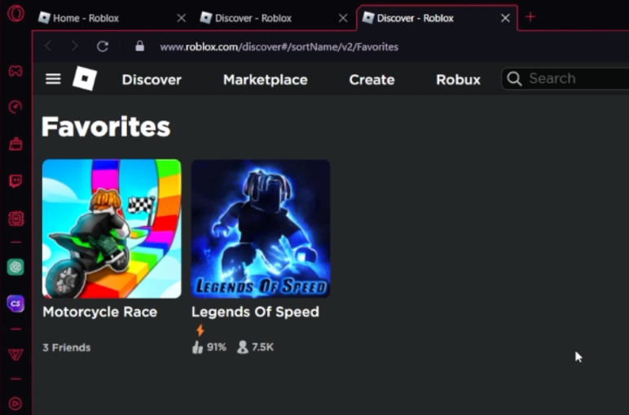Click the orange lightning bolt icon

coord(200,330)
